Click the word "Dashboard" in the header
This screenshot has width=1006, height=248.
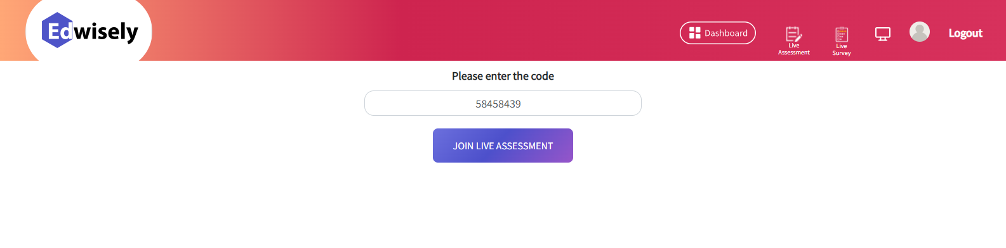coord(726,33)
